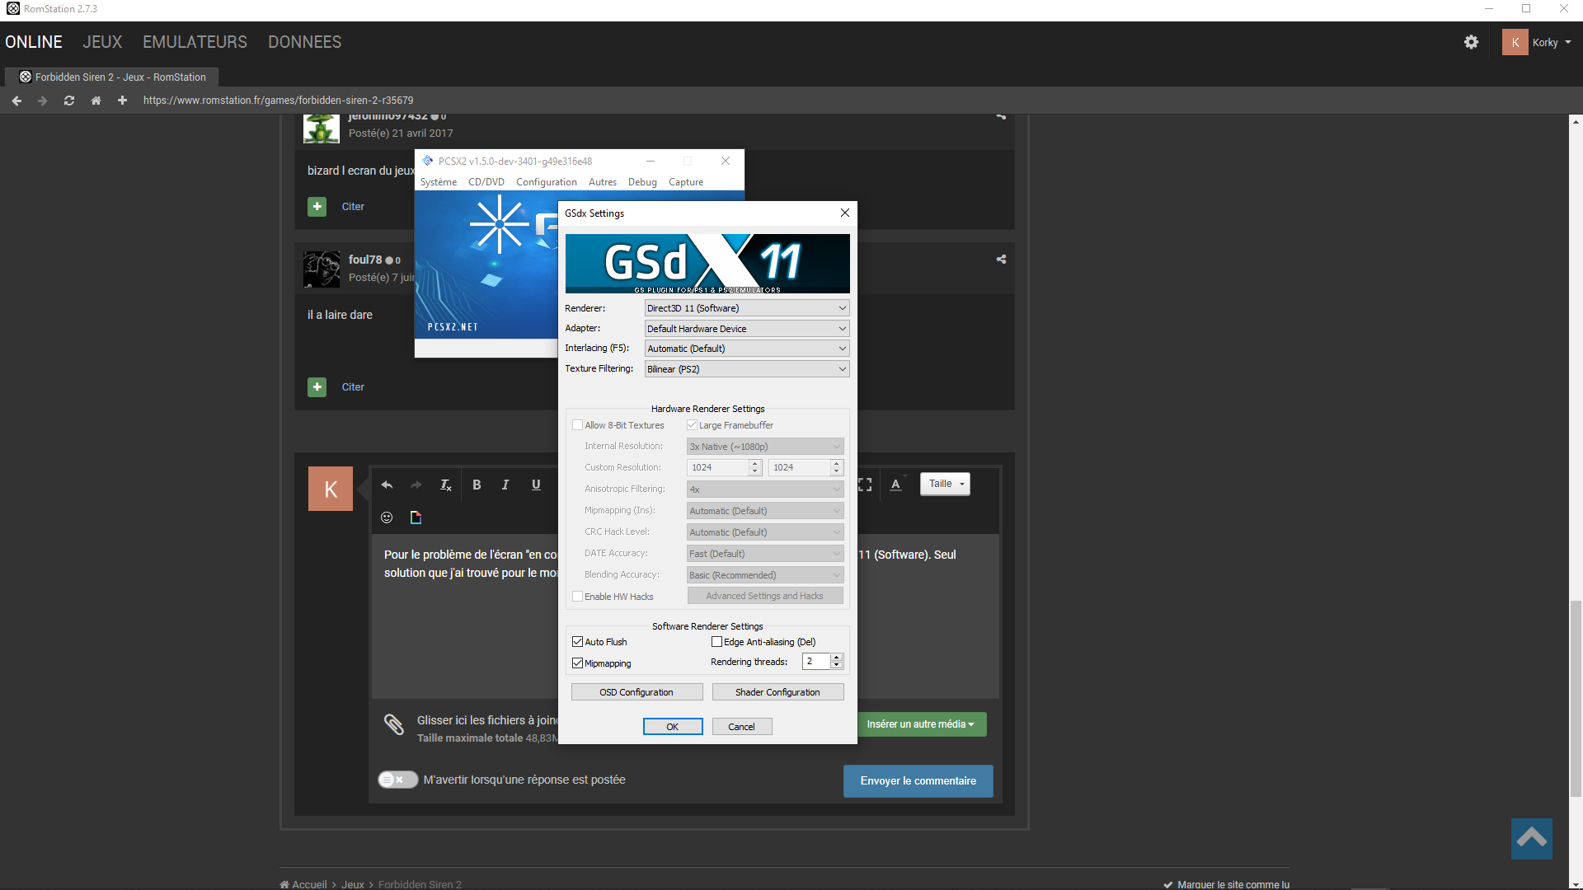Uncheck the Auto Flush checkbox
This screenshot has width=1583, height=890.
(x=578, y=642)
